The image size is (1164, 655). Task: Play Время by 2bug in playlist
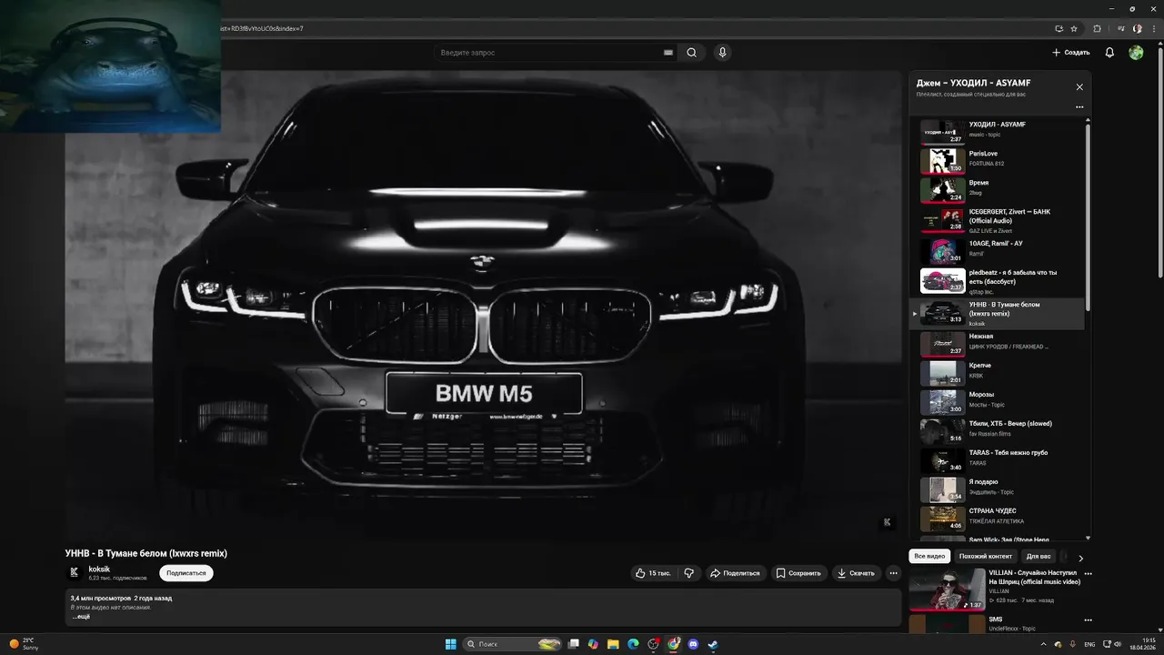(997, 190)
